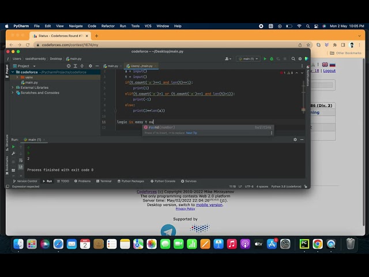Screen dimensions: 369x277
Task: Open the main (1) run configuration dropdown
Action: 248,59
